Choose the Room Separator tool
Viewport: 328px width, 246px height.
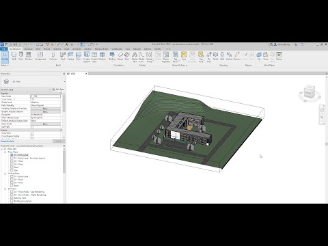(166, 57)
